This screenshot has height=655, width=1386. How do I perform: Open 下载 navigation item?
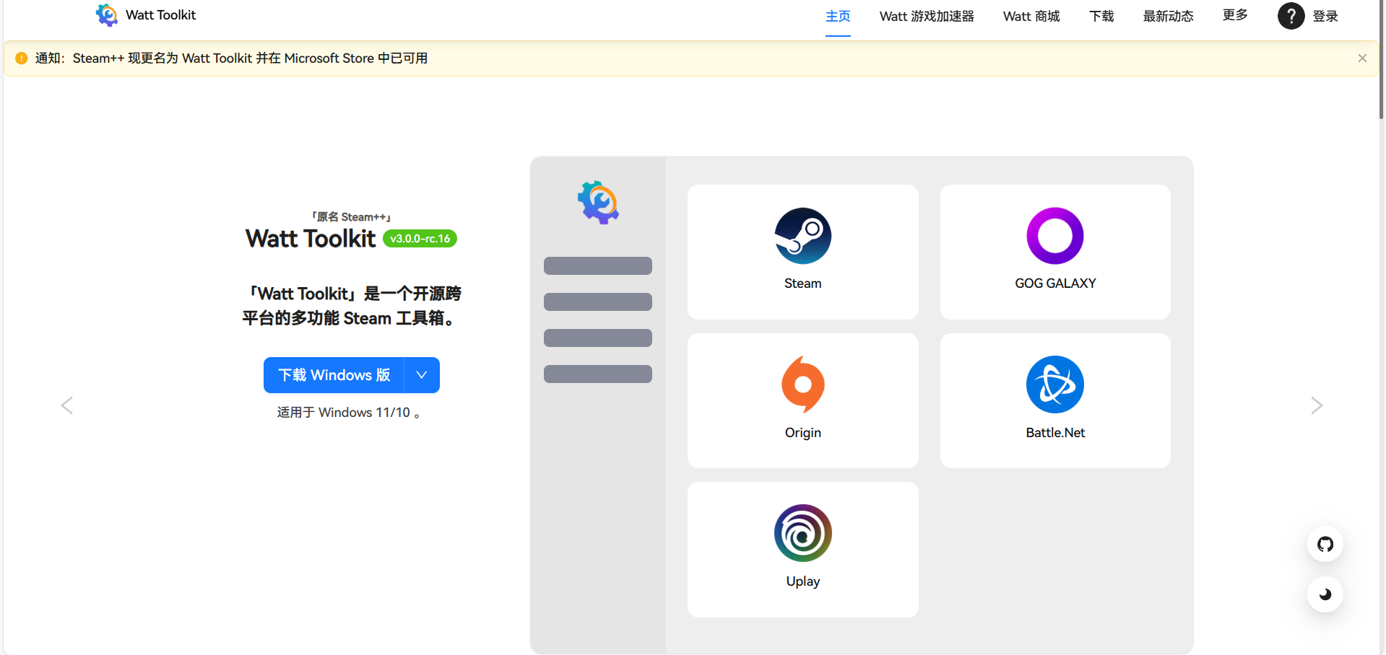1101,16
